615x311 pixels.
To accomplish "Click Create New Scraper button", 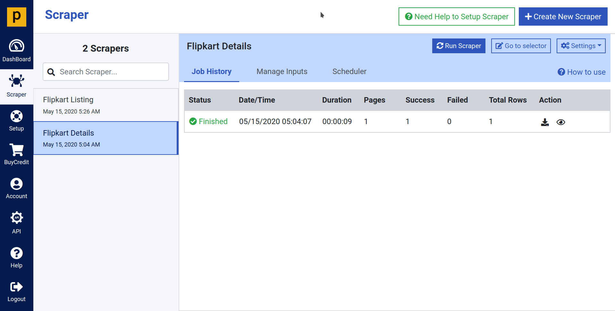I will (563, 17).
